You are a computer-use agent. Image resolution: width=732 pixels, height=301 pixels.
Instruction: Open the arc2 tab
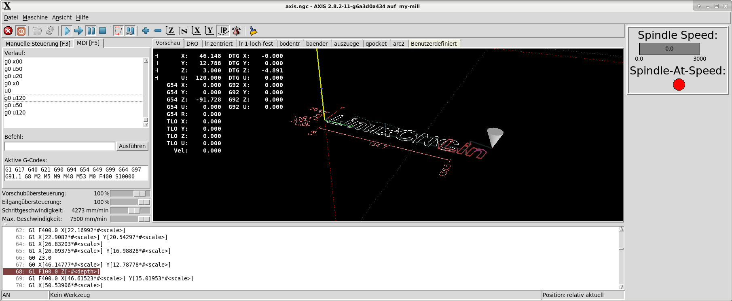[399, 44]
